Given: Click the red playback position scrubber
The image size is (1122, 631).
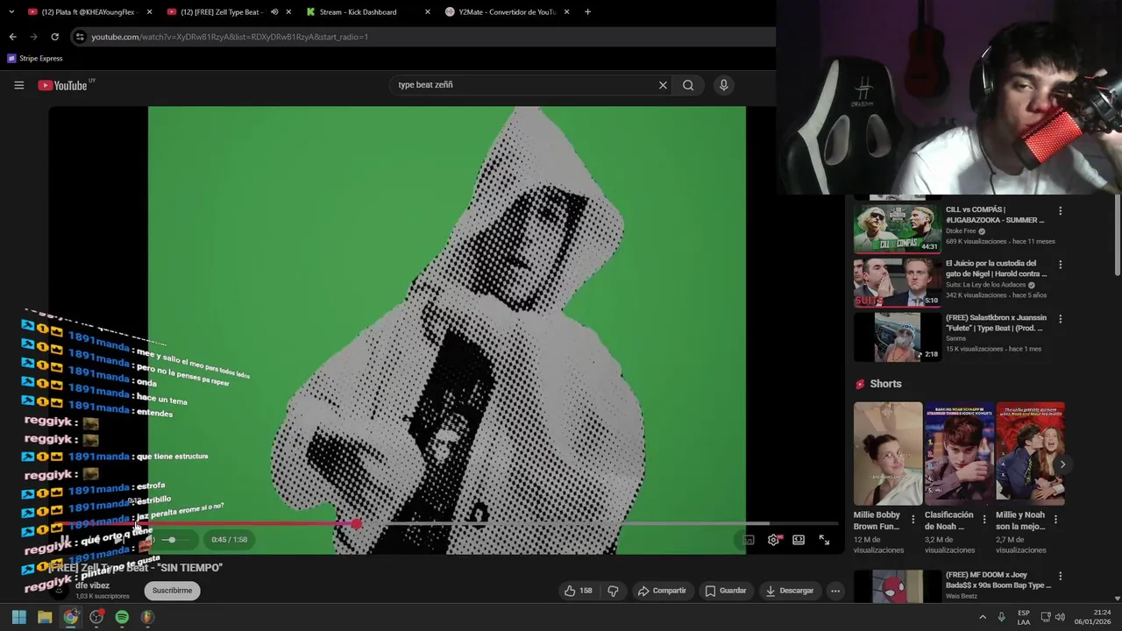Looking at the screenshot, I should click(357, 524).
